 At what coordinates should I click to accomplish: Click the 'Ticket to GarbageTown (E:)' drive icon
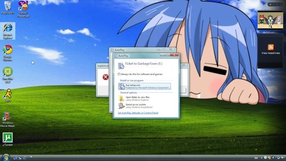(x=121, y=66)
